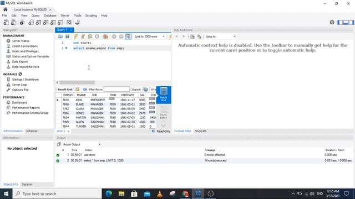Image resolution: width=355 pixels, height=199 pixels.
Task: Open the Limit to 1000 rows dropdown
Action: point(150,36)
